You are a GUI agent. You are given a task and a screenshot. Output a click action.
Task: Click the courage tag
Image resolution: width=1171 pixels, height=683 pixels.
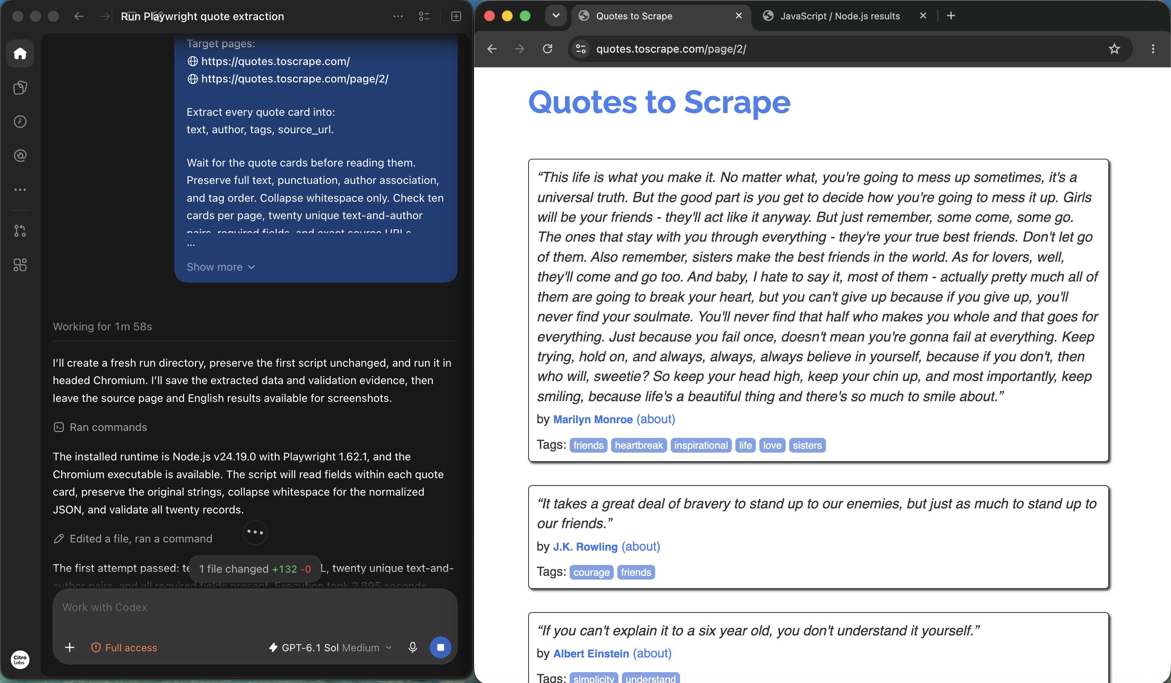coord(592,572)
